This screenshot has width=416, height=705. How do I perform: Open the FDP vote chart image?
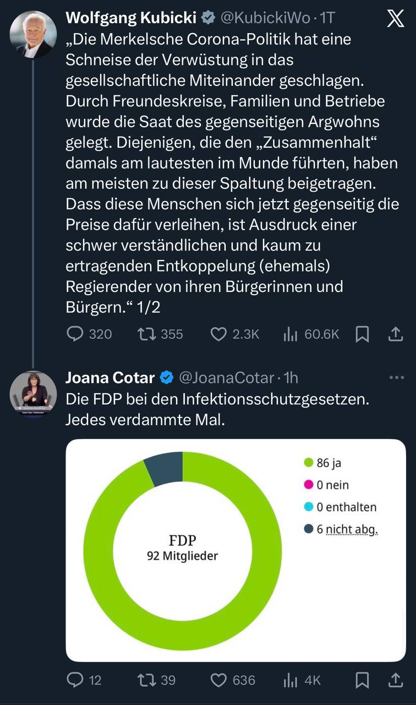coord(236,550)
